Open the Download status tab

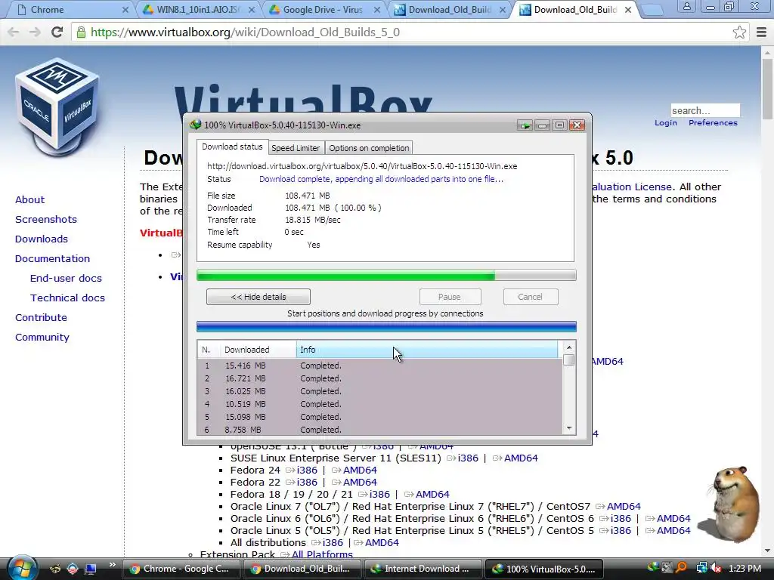pos(232,147)
